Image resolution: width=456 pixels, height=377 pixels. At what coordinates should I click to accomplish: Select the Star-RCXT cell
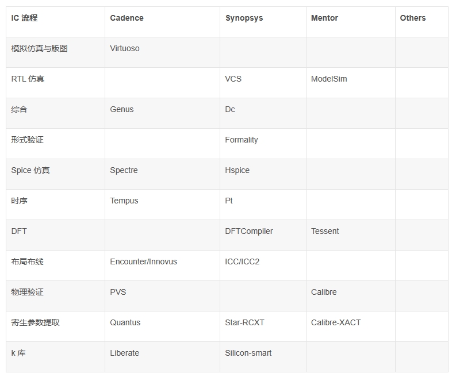(244, 322)
